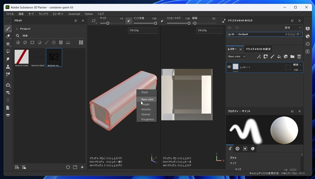The width and height of the screenshot is (315, 179).
Task: Select the texture-base asset thumbnail
Action: (x=22, y=57)
